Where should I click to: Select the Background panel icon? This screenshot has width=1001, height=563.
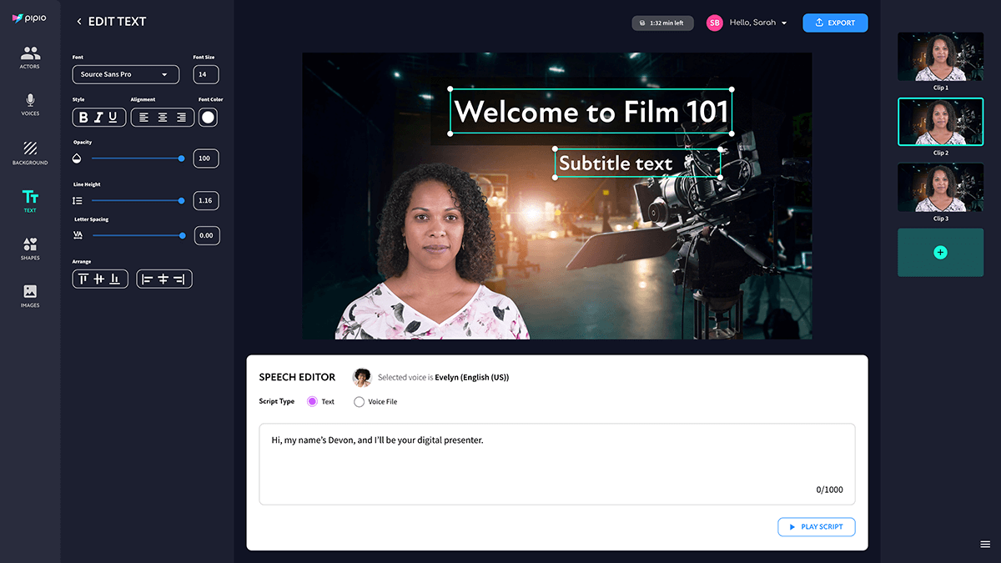30,153
